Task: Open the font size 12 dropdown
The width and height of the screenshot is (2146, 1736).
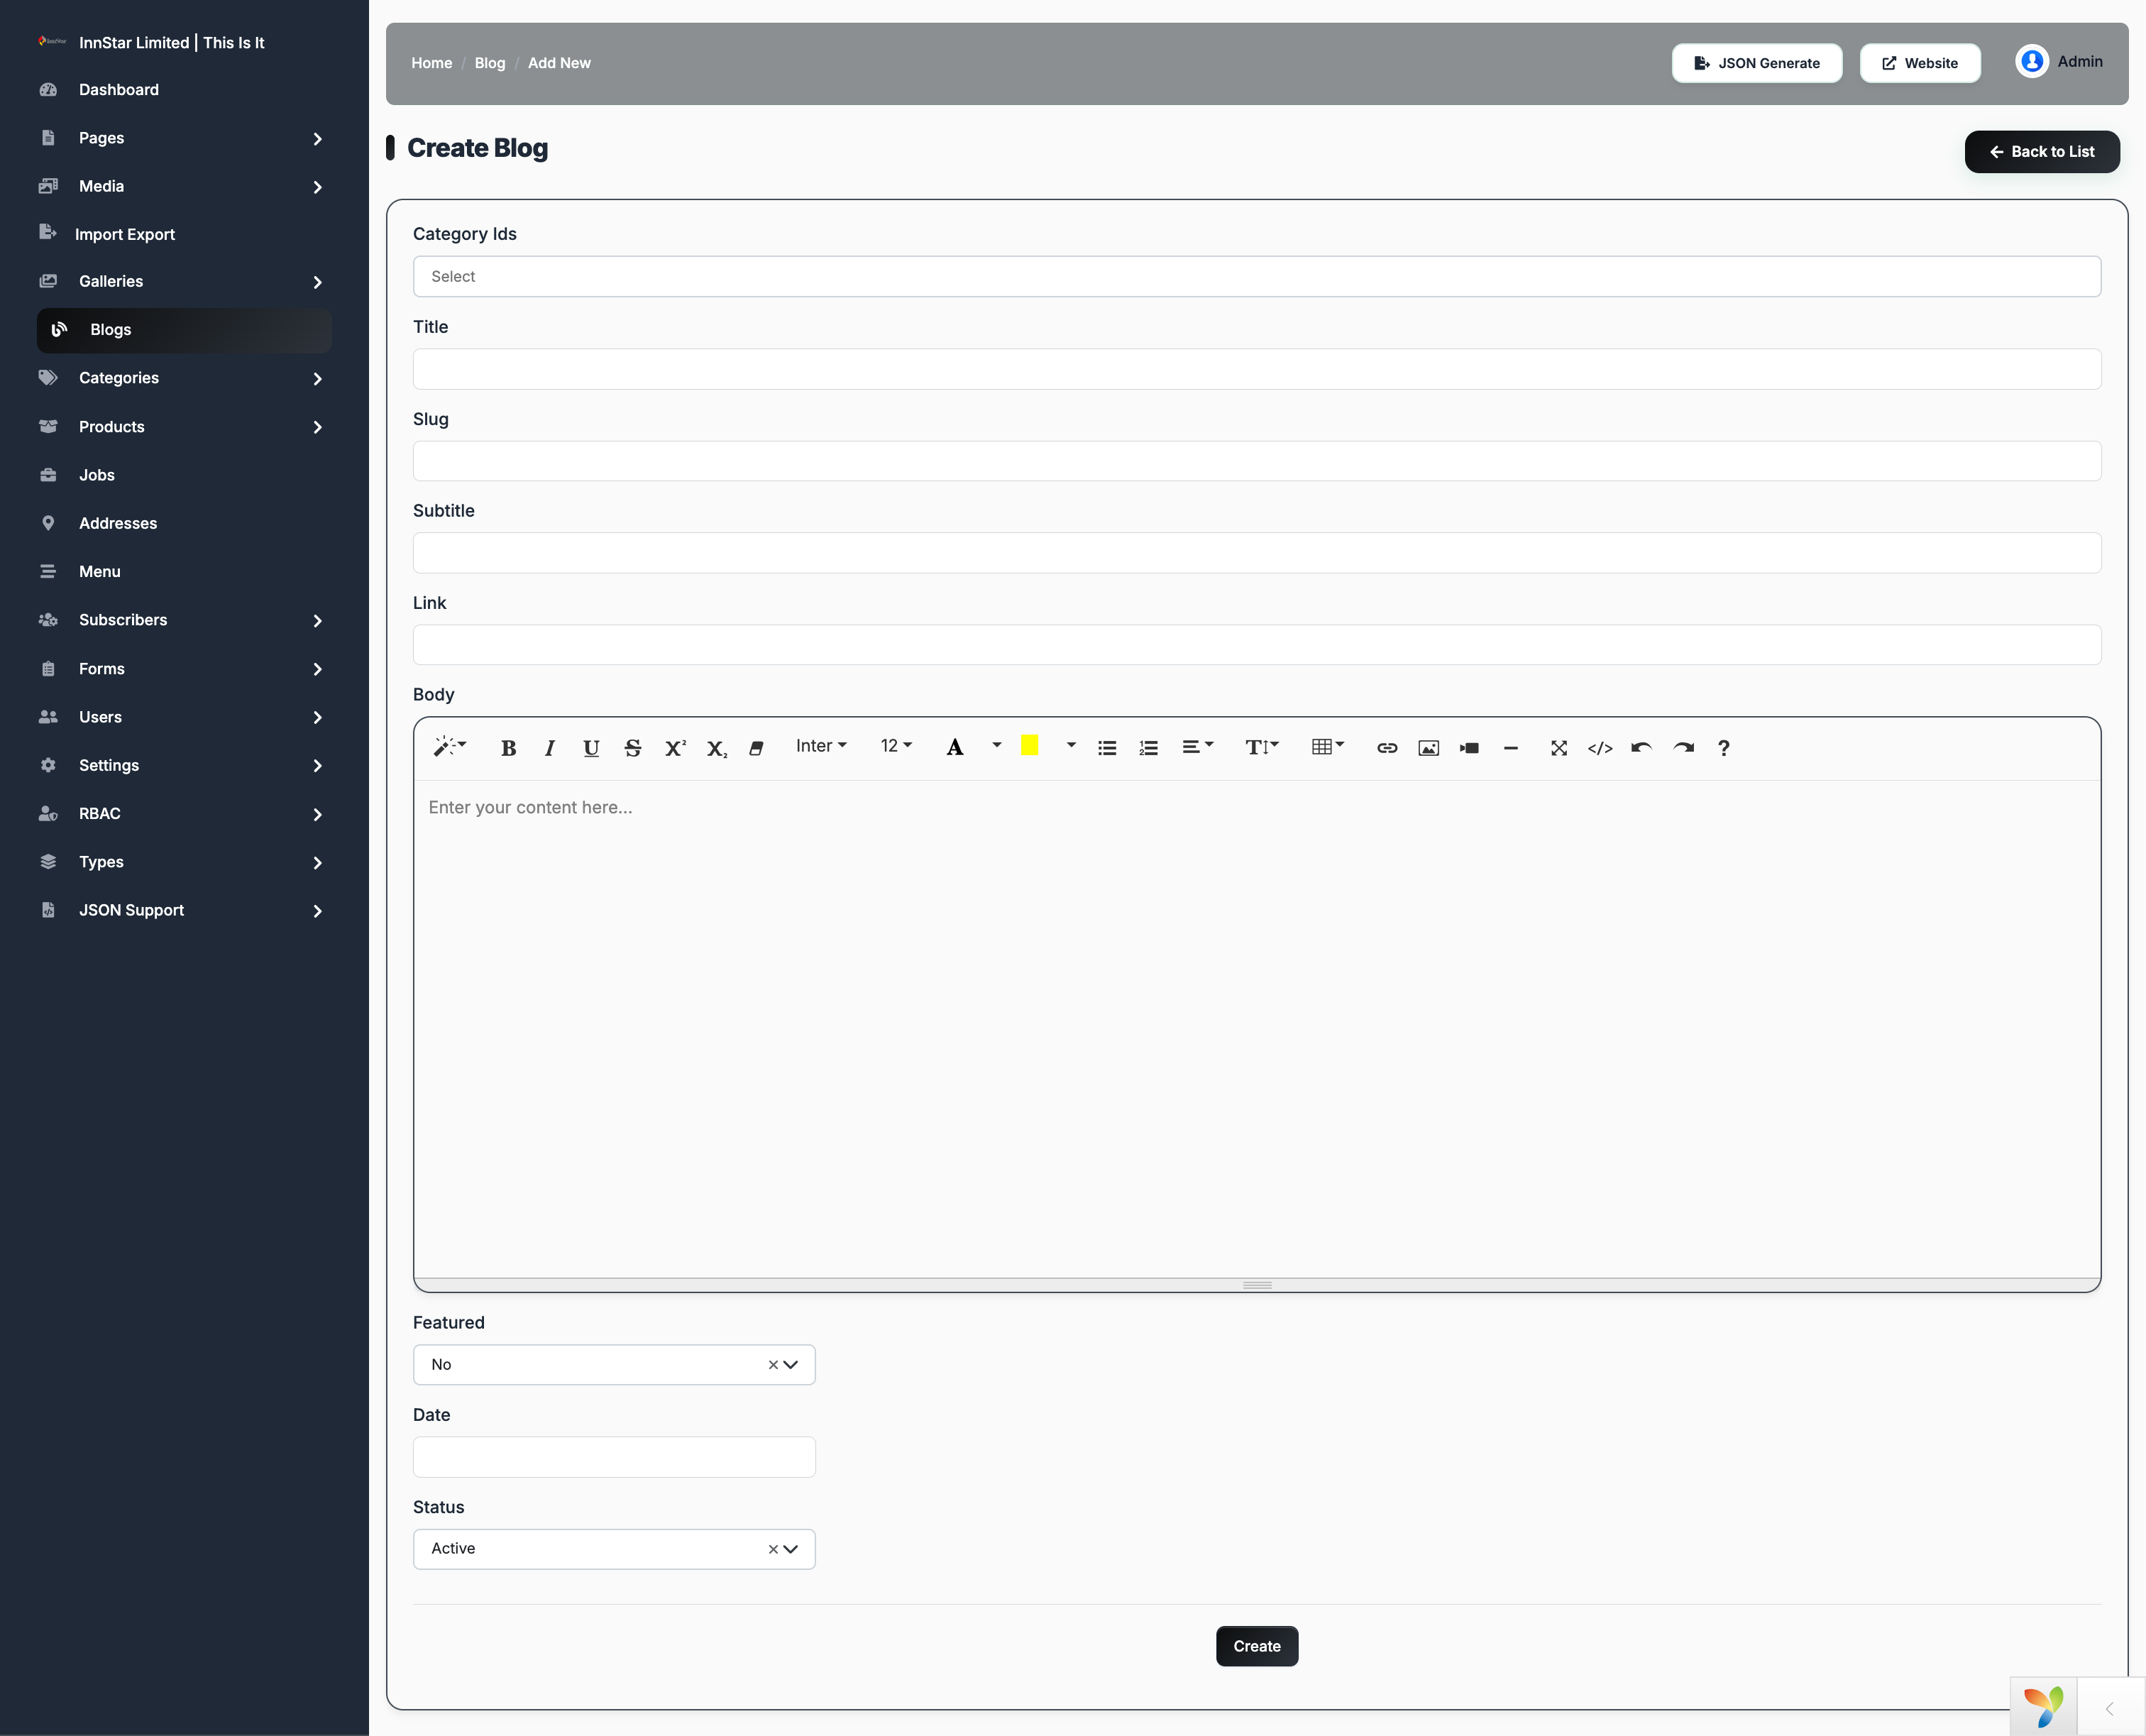Action: pyautogui.click(x=896, y=747)
